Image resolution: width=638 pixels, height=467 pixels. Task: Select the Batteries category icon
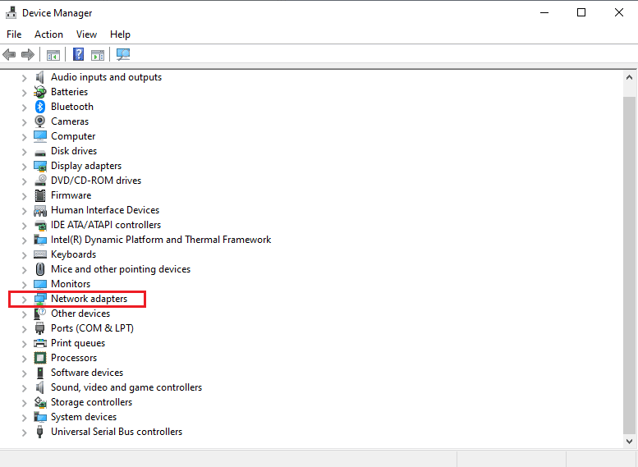pos(40,92)
